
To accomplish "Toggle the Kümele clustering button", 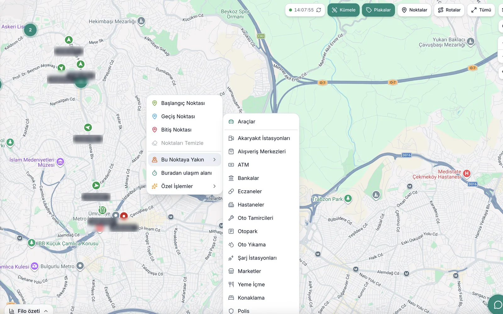I will pyautogui.click(x=343, y=10).
